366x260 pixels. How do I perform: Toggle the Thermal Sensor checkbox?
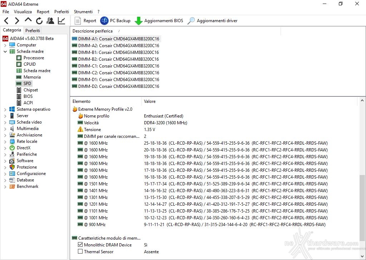[x=80, y=251]
